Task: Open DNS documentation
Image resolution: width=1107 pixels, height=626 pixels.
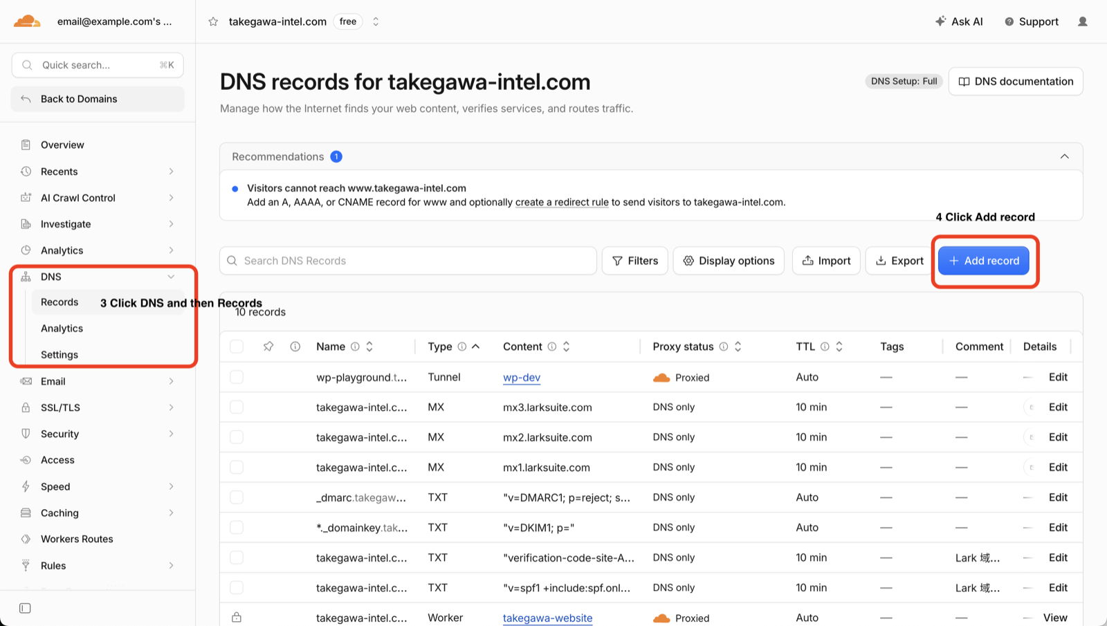Action: [1016, 82]
